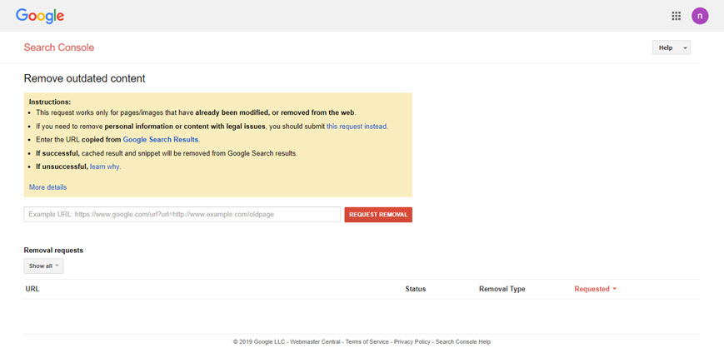Viewport: 724px width, 348px height.
Task: Click the Status column header
Action: [x=416, y=289]
